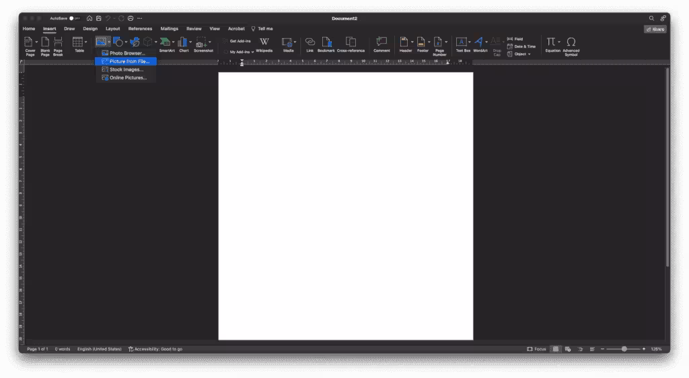The image size is (689, 378).
Task: Click the 0 words count
Action: [63, 349]
